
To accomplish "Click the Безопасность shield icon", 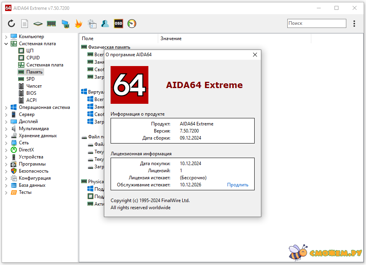I will (x=14, y=171).
